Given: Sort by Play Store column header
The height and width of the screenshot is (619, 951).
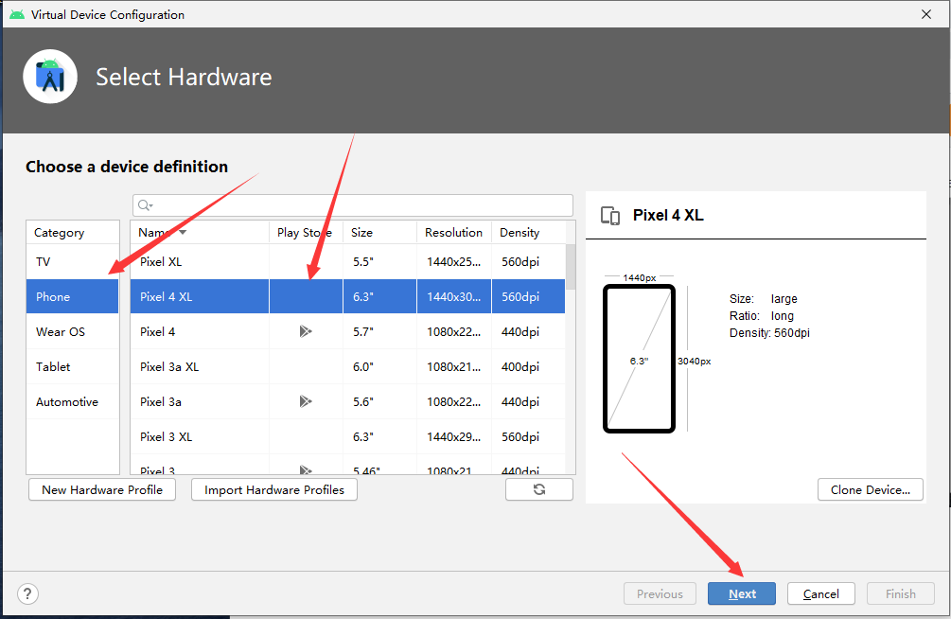Looking at the screenshot, I should (x=307, y=233).
